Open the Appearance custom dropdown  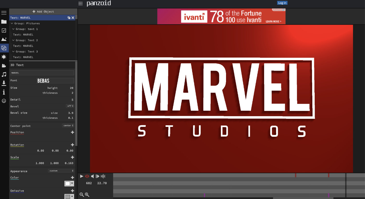point(61,171)
